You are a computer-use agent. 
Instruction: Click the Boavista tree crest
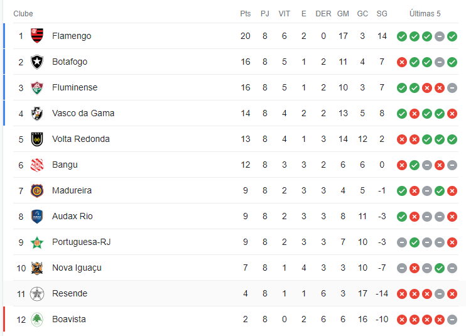pyautogui.click(x=37, y=320)
